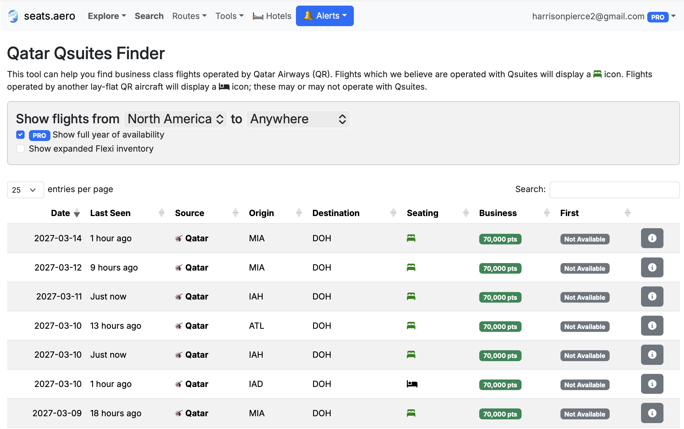Open the harrisonpierce2@gmail.com account menu
The width and height of the screenshot is (684, 429).
604,16
